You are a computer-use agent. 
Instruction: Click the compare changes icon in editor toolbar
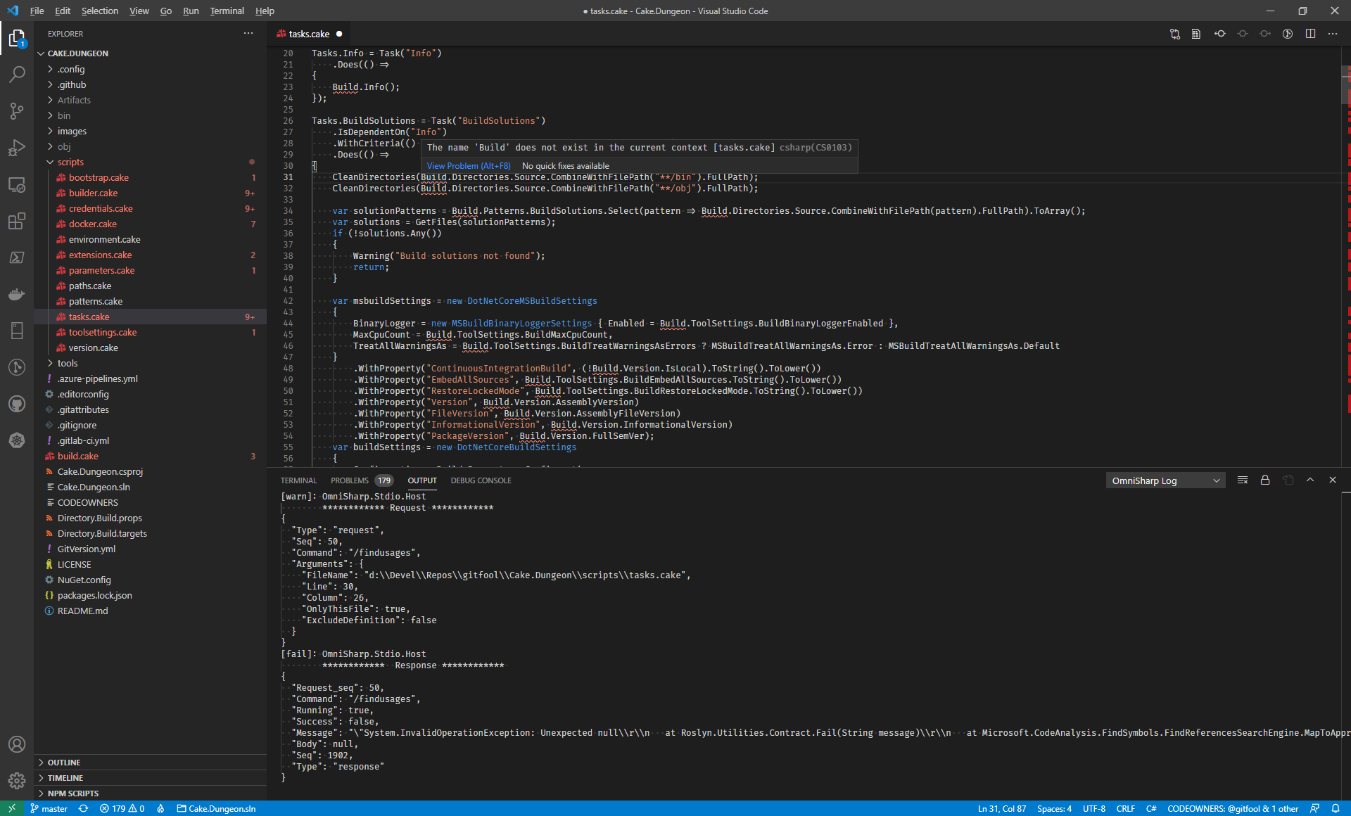[x=1175, y=34]
